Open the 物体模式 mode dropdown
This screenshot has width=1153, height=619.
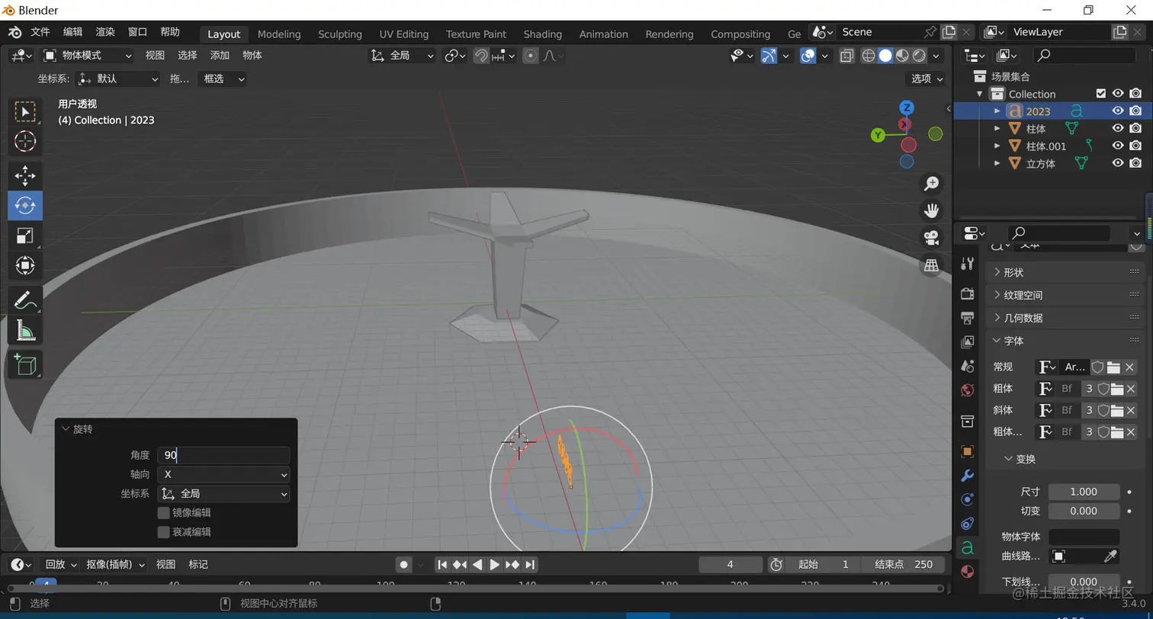point(87,56)
